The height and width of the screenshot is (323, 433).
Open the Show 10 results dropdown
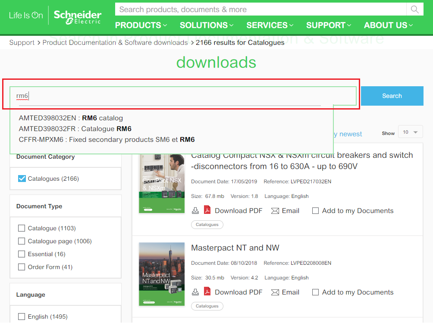[x=410, y=132]
